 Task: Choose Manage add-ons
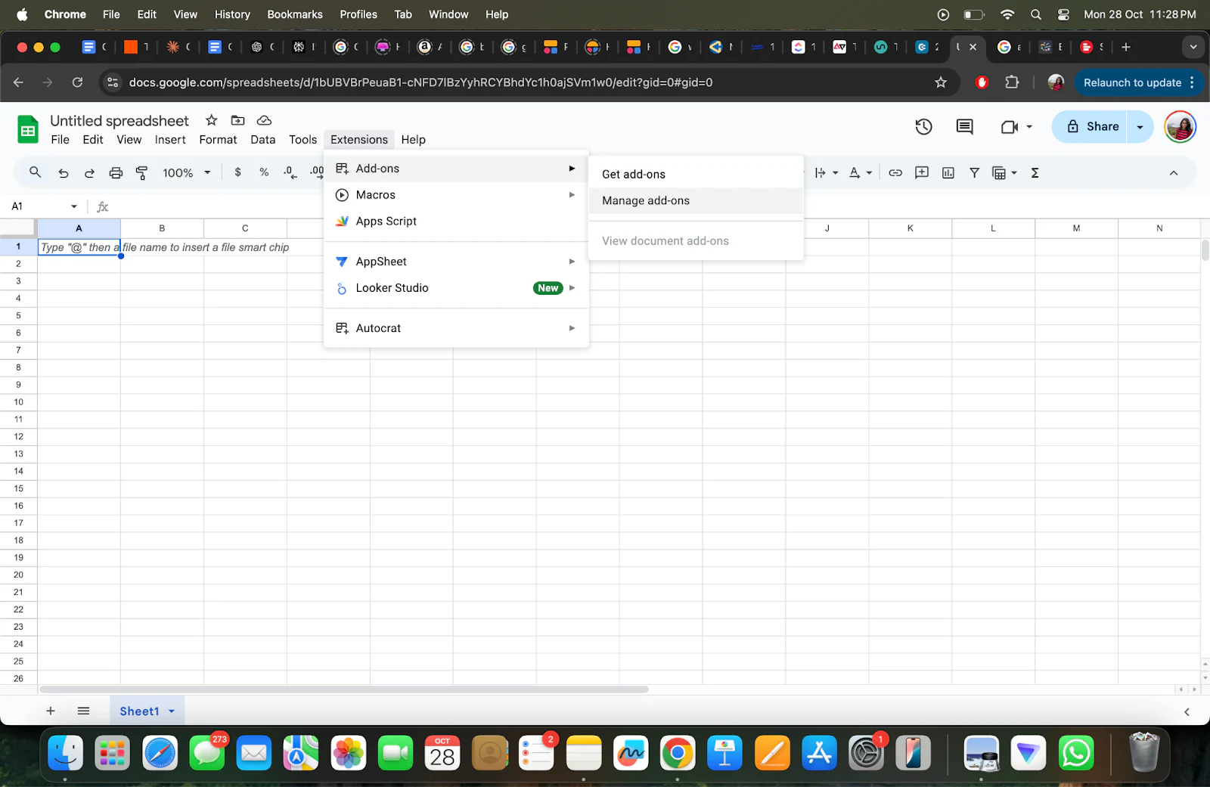point(695,200)
